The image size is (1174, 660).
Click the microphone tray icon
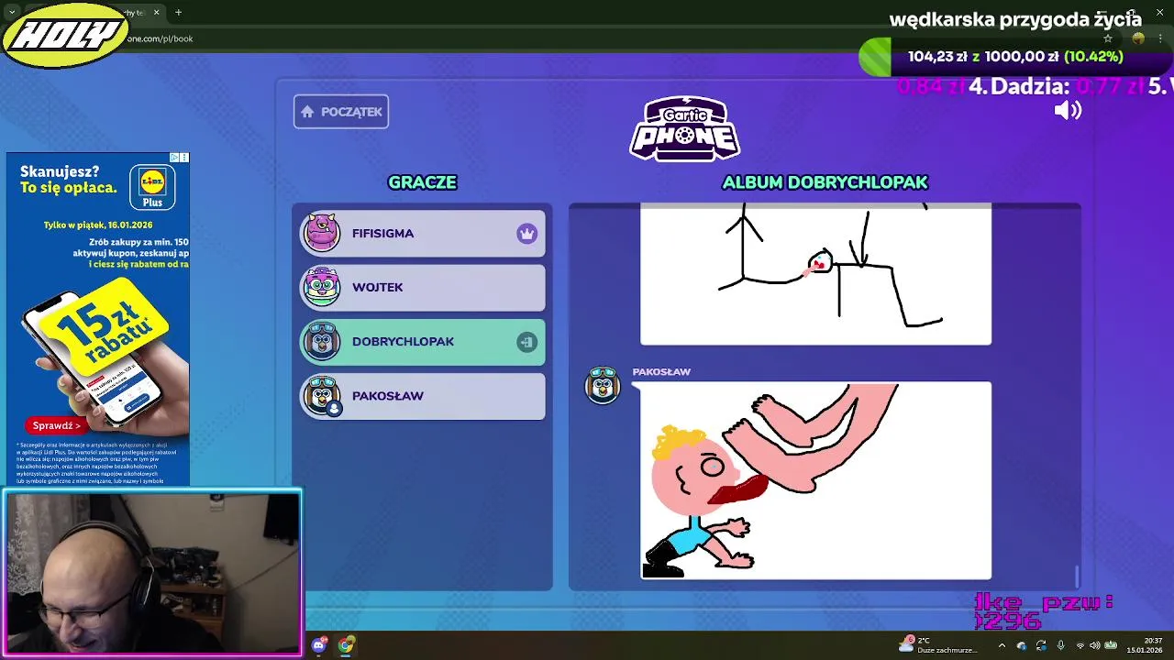point(1060,645)
